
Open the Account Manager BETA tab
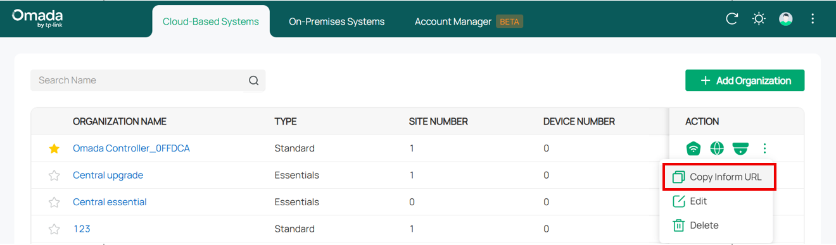coord(469,21)
